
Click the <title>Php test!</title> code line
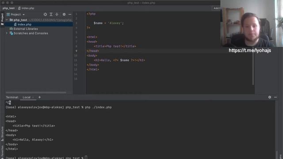115,46
